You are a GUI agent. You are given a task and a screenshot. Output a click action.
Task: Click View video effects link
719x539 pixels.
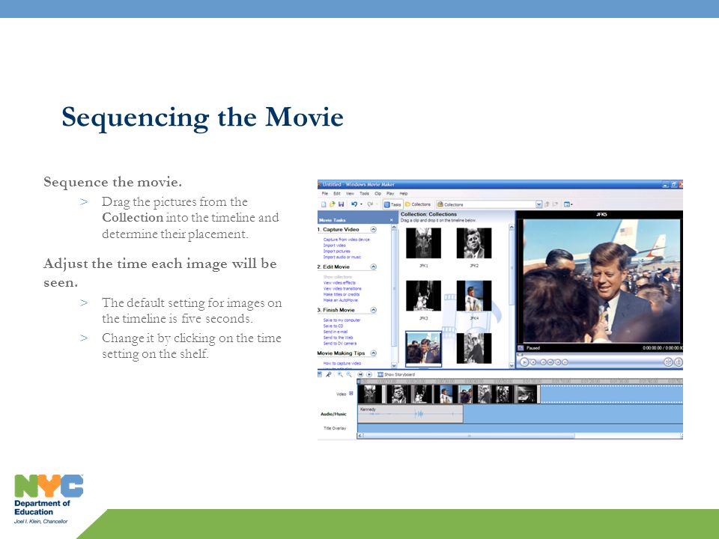click(x=339, y=283)
